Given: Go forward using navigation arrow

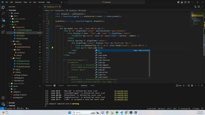Looking at the screenshot, I should click(65, 2).
